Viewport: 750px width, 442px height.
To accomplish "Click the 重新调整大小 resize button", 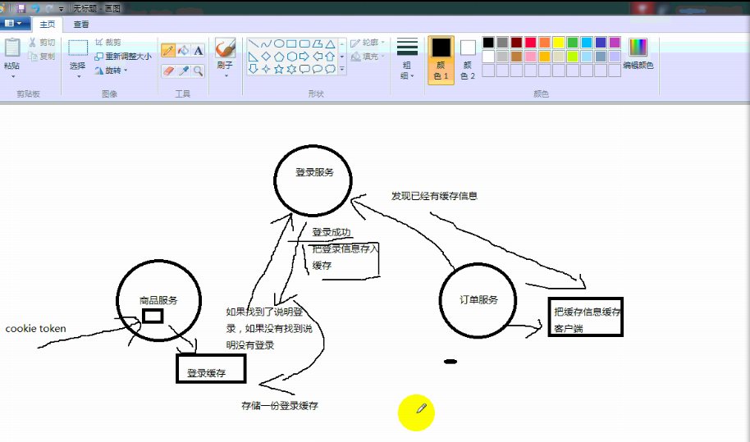I will pyautogui.click(x=123, y=57).
